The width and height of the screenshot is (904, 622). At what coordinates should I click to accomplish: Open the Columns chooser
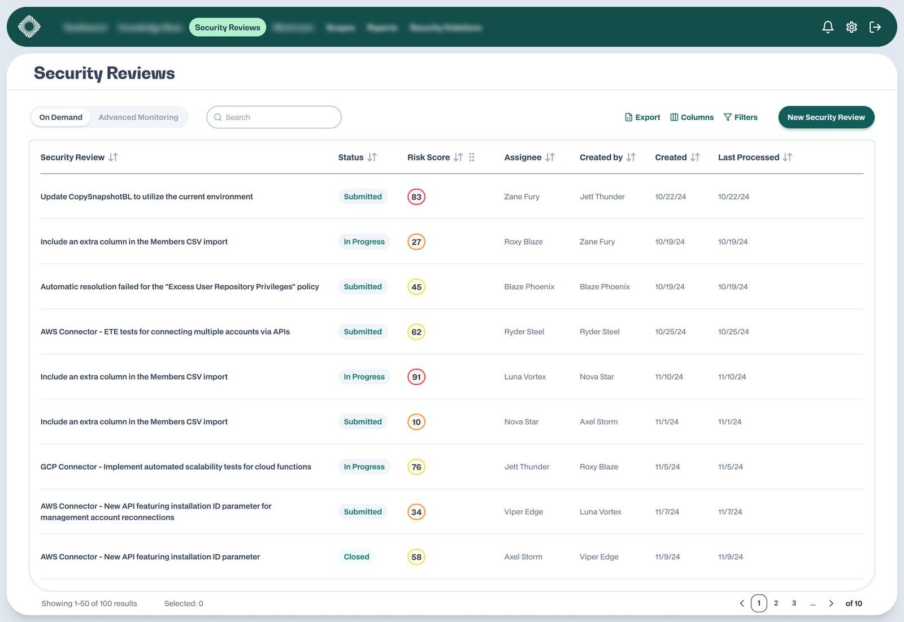click(692, 118)
